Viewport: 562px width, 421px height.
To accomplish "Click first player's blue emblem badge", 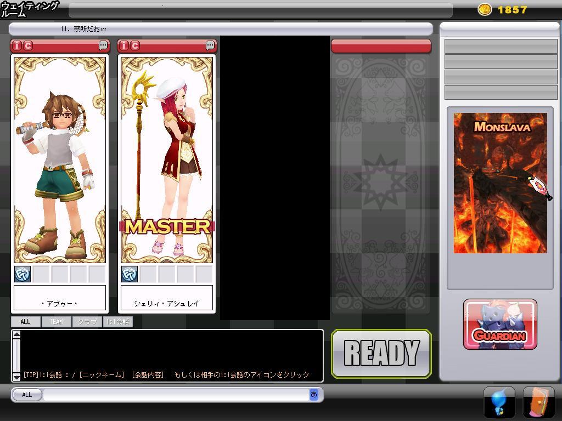I will click(23, 274).
